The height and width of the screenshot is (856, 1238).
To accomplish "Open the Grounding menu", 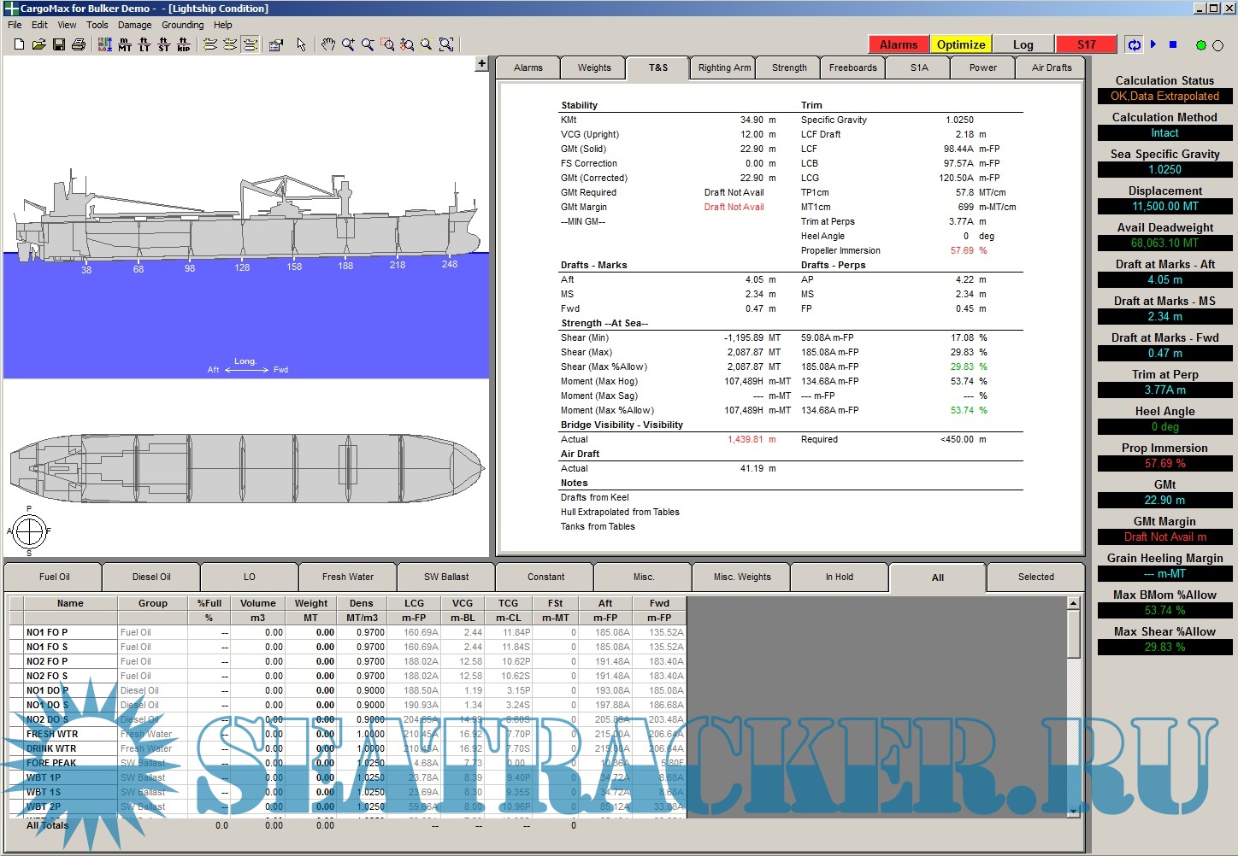I will tap(183, 25).
